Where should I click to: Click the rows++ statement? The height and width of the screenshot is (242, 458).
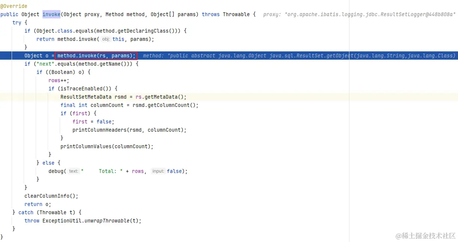[59, 80]
